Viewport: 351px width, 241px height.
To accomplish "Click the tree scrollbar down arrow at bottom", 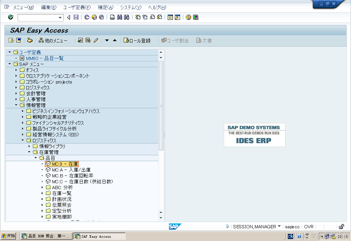I will 161,218.
